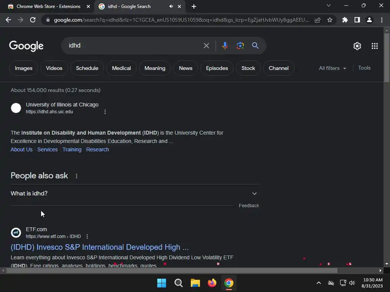Expand the 'What is idhd?' question
390x292 pixels.
click(x=135, y=194)
